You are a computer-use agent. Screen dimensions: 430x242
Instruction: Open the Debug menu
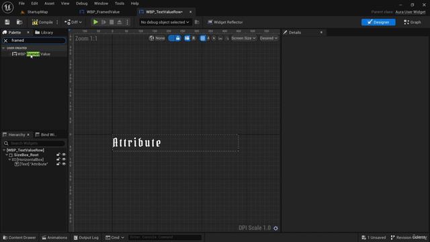pos(82,3)
